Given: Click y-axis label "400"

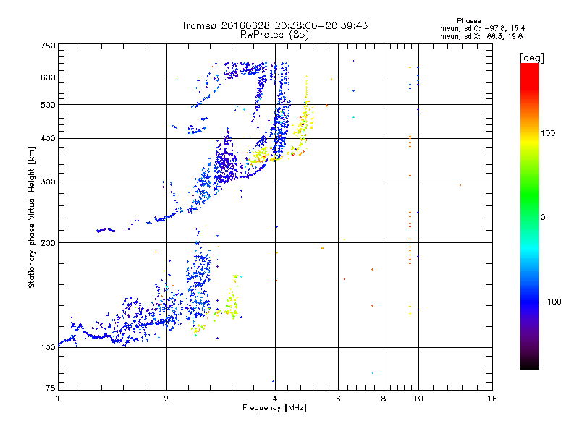Looking at the screenshot, I should click(x=48, y=138).
